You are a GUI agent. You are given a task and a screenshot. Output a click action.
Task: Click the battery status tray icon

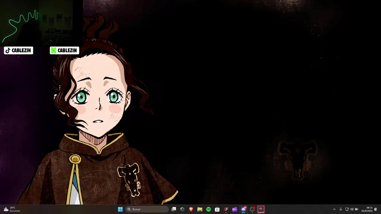point(357,209)
